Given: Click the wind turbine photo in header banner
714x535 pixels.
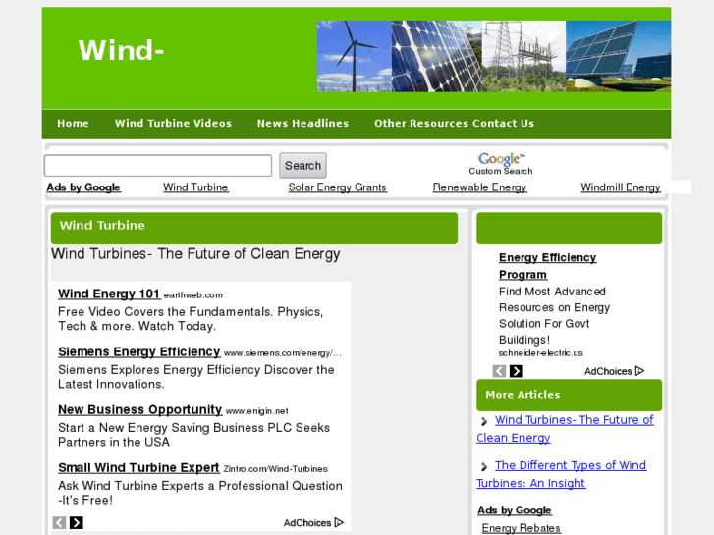Looking at the screenshot, I should coord(355,56).
